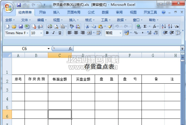Toggle Italic formatting
The height and width of the screenshot is (125, 186).
(x=53, y=33)
